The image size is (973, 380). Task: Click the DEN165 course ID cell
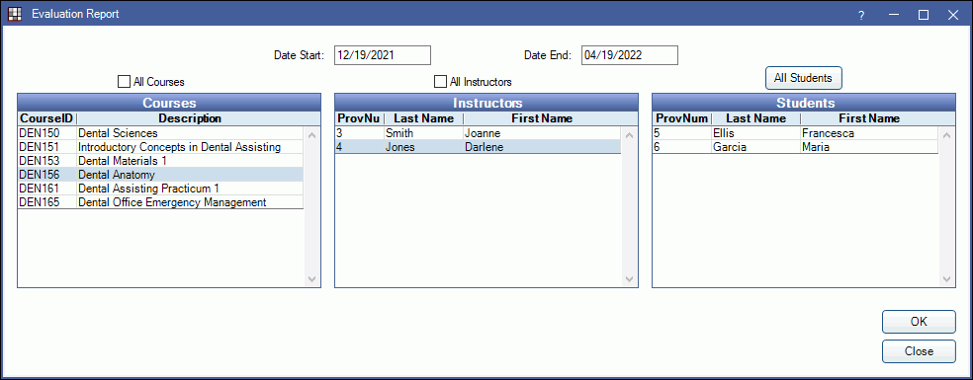[x=46, y=202]
